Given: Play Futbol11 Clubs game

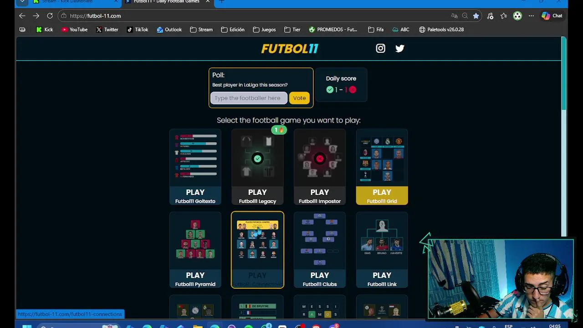Looking at the screenshot, I should tap(320, 250).
